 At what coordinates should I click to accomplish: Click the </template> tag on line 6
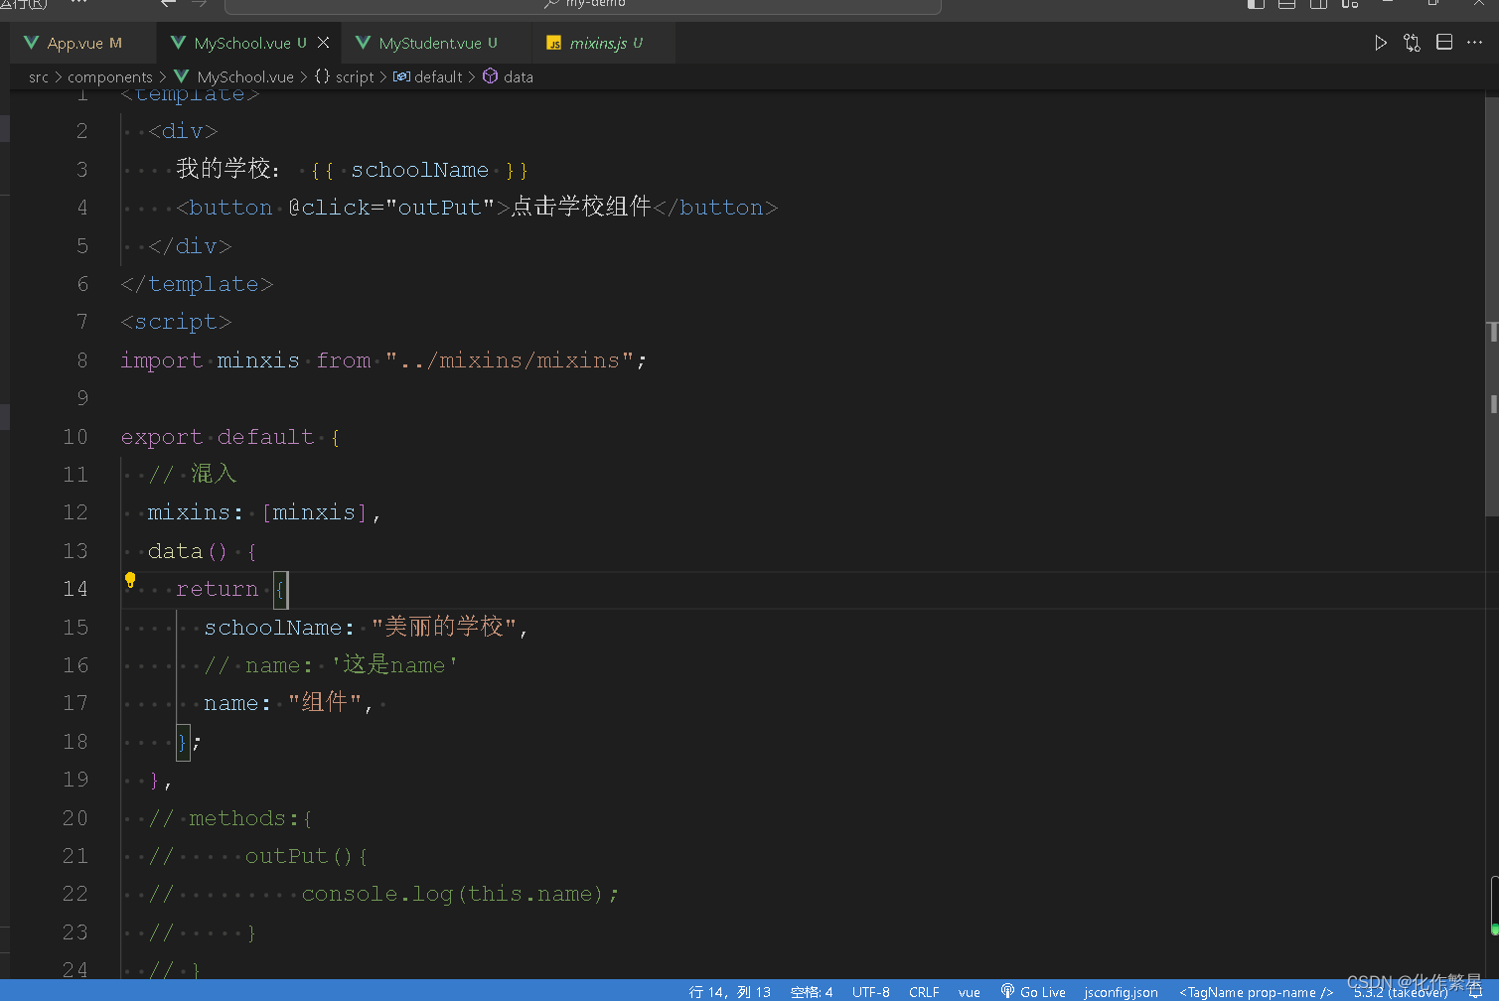[x=197, y=284]
